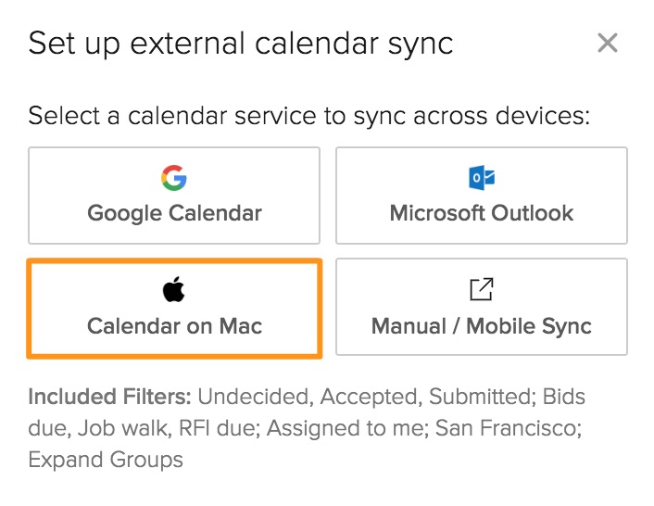Screen dimensions: 654x506
Task: Click the Apple logo icon
Action: [x=174, y=290]
